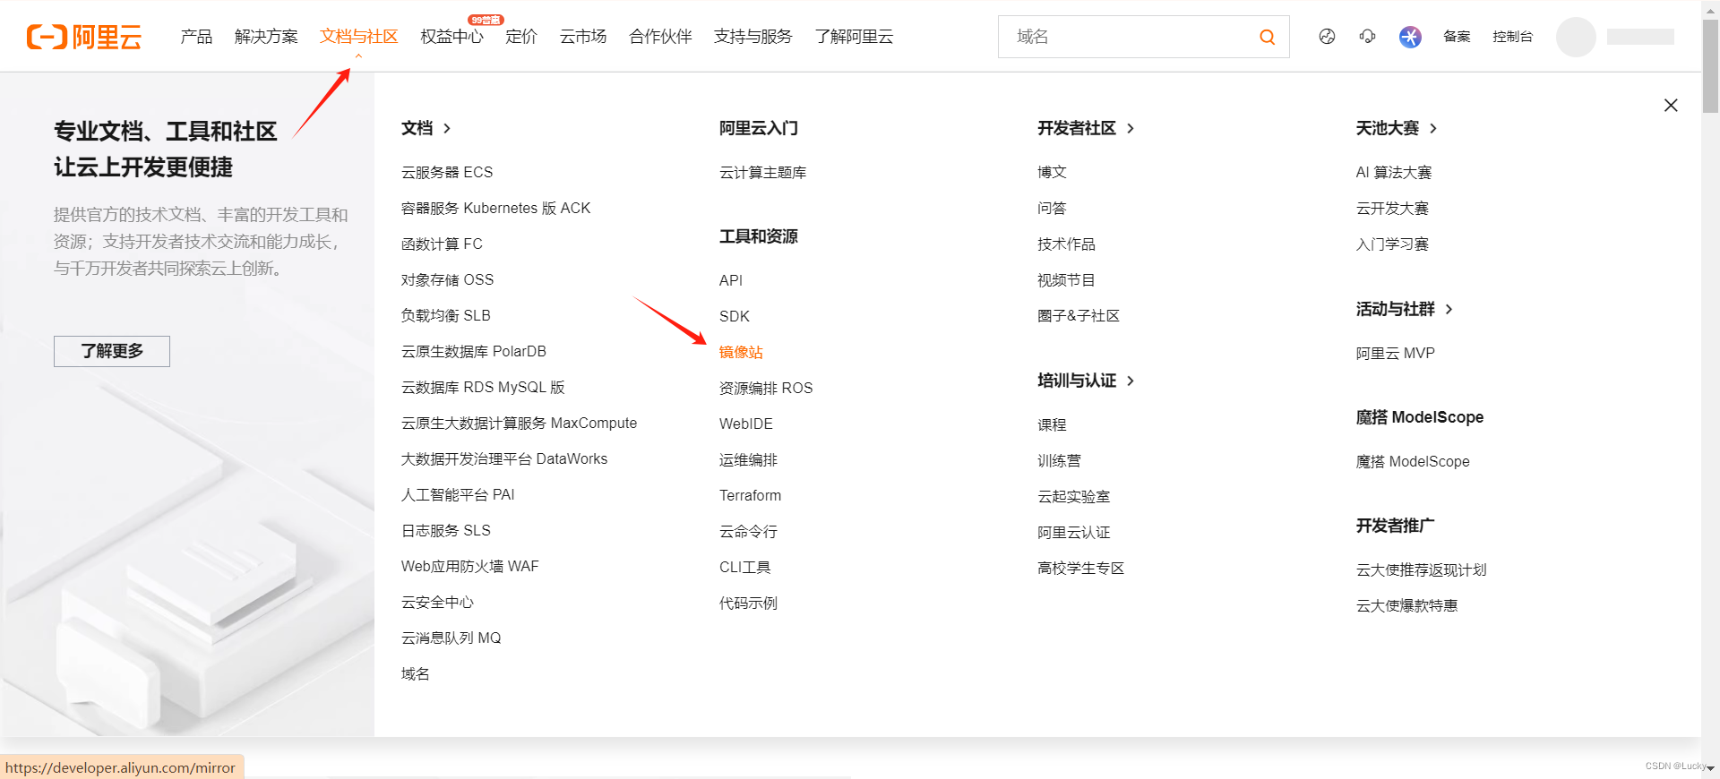Click the orange search magnifier icon
1720x779 pixels.
1267,37
